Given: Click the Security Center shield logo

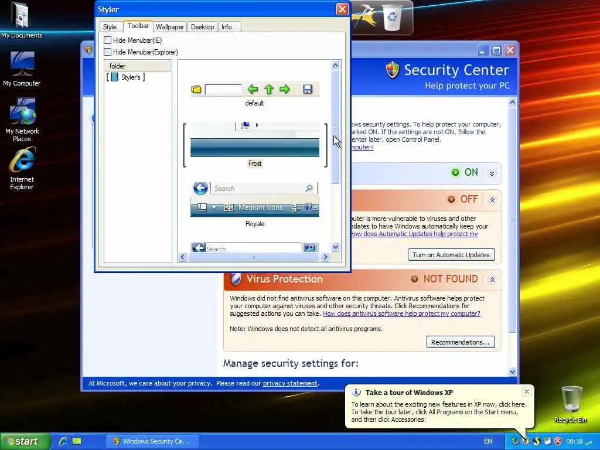Looking at the screenshot, I should coord(392,70).
